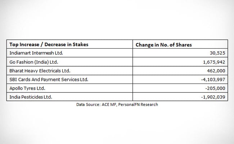Viewport: 234px width, 144px height.
Task: Select the Indiamart Intermesh Ltd. cell
Action: point(34,53)
